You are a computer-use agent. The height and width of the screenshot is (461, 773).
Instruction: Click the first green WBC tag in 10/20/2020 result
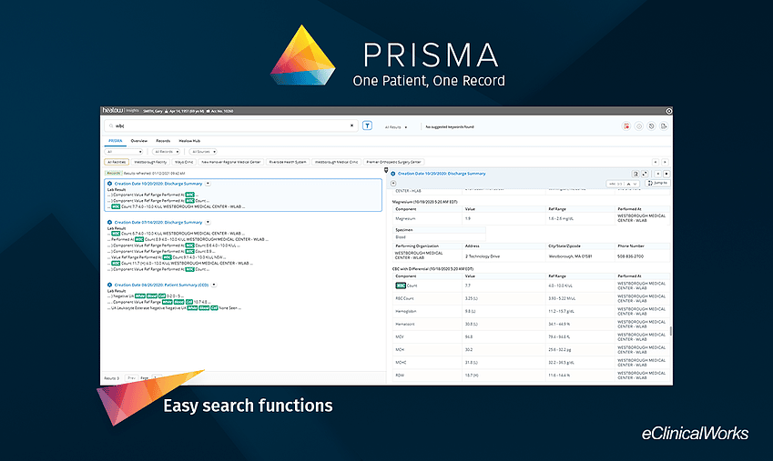[189, 195]
